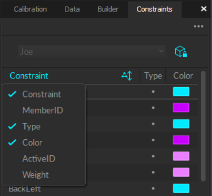
Task: Open the Joe asset dropdown
Action: click(92, 51)
